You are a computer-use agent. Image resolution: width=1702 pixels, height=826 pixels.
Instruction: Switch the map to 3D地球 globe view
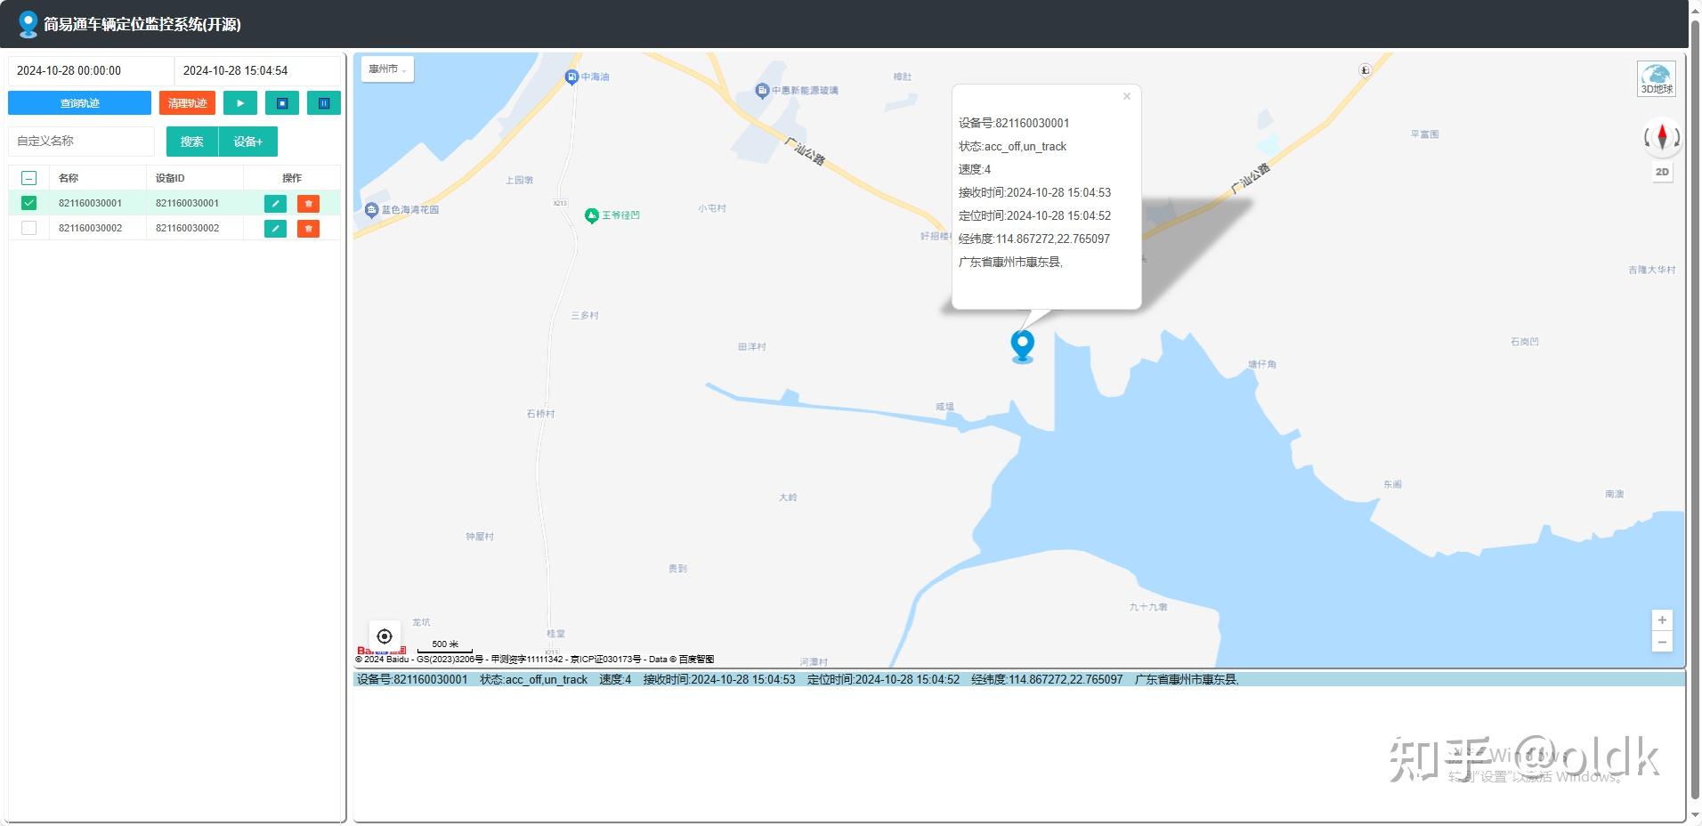point(1657,78)
